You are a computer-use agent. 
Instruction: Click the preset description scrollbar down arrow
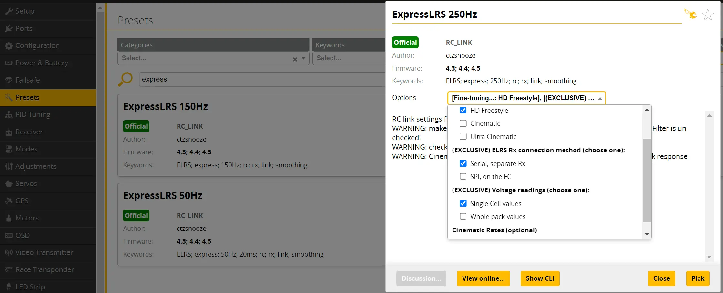[709, 257]
